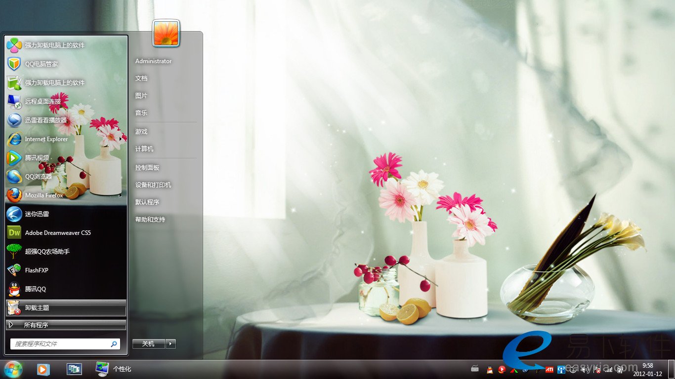Open the QQ penguin icon in the system tray
This screenshot has width=675, height=379.
click(x=490, y=369)
